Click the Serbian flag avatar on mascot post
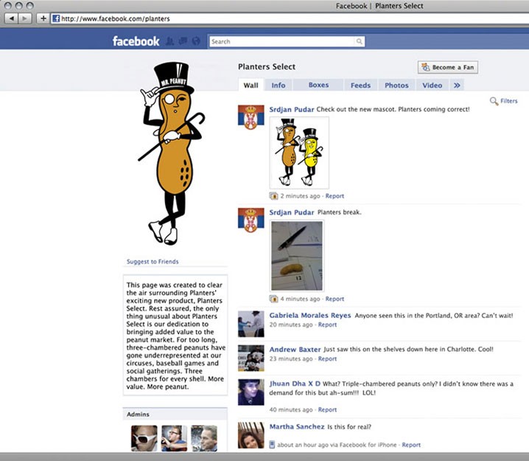The image size is (529, 461). tap(251, 117)
